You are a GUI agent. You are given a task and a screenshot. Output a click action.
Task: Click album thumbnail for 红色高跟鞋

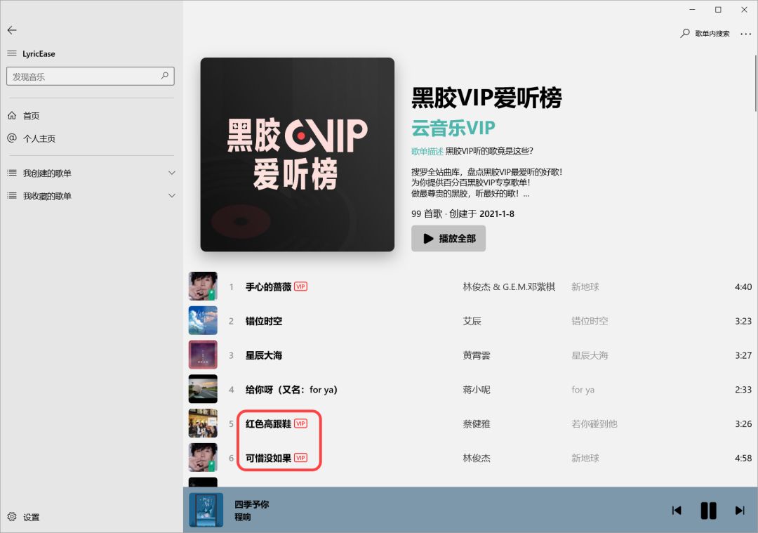[203, 423]
